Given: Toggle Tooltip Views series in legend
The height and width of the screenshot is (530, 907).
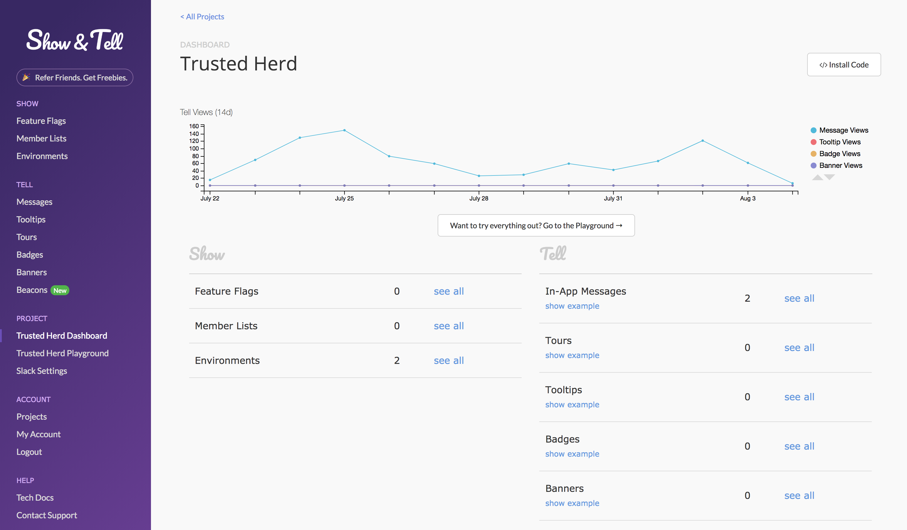Looking at the screenshot, I should (839, 142).
